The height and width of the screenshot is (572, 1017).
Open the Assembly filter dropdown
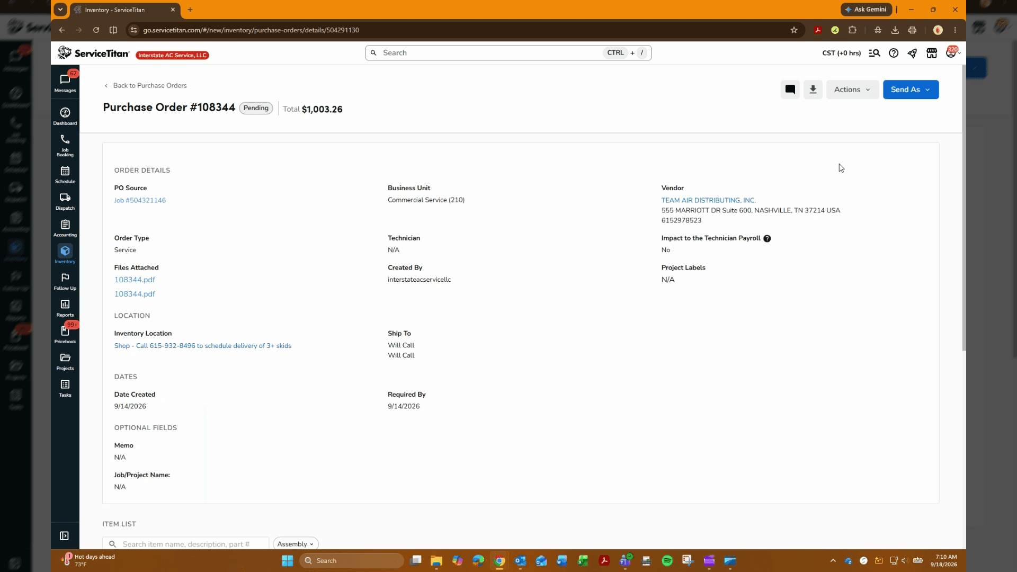coord(296,544)
